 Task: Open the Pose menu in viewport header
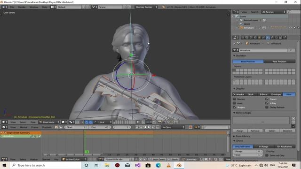click(x=33, y=122)
